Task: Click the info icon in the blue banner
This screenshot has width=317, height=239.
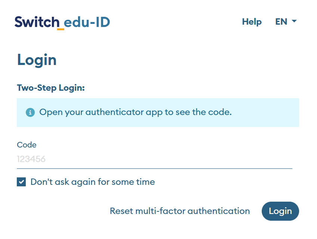Action: pyautogui.click(x=30, y=112)
